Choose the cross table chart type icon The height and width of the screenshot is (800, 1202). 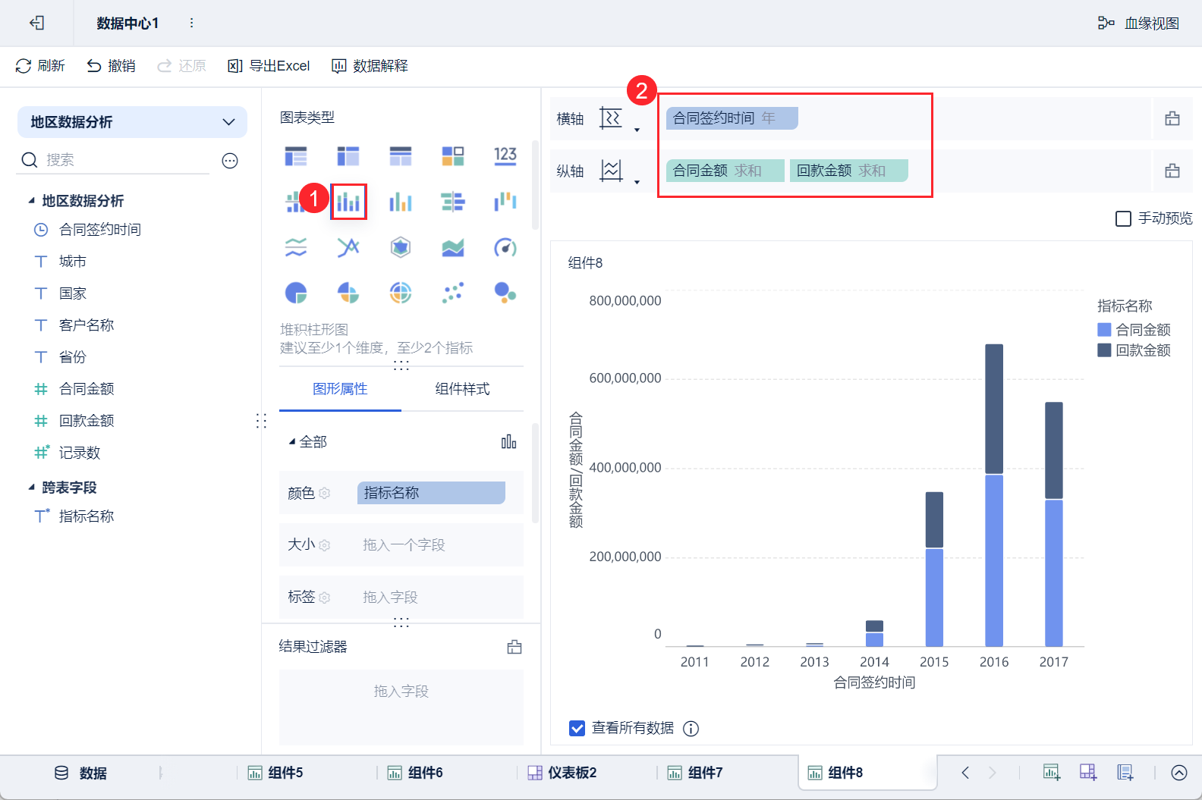point(348,156)
